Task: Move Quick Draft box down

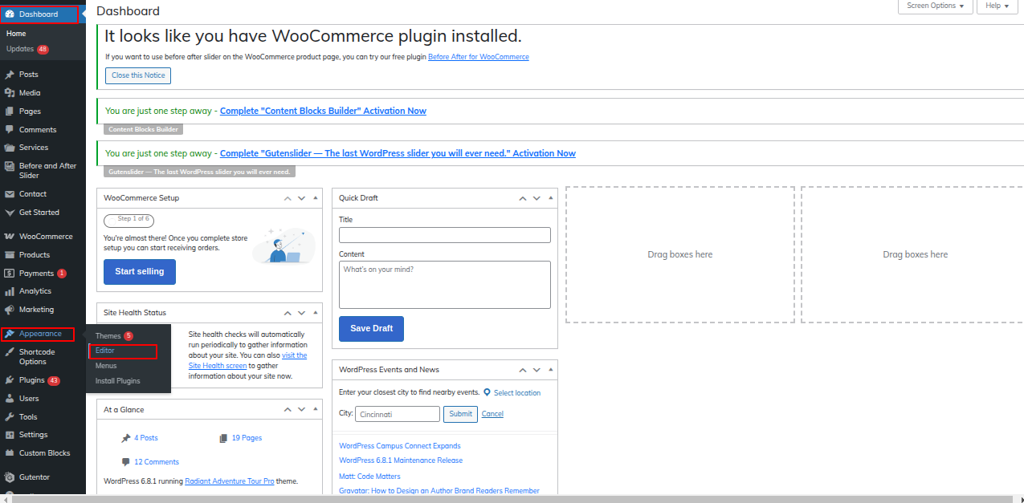Action: coord(537,198)
